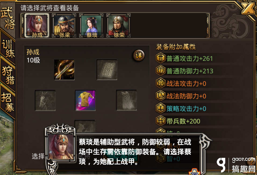Click the 普通攻击力 sword icon
Screen dimensions: 257x175
click(160, 58)
